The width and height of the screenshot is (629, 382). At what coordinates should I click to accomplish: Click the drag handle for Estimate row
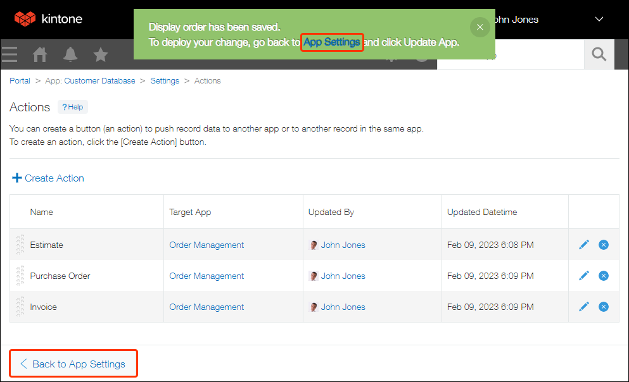(x=20, y=245)
